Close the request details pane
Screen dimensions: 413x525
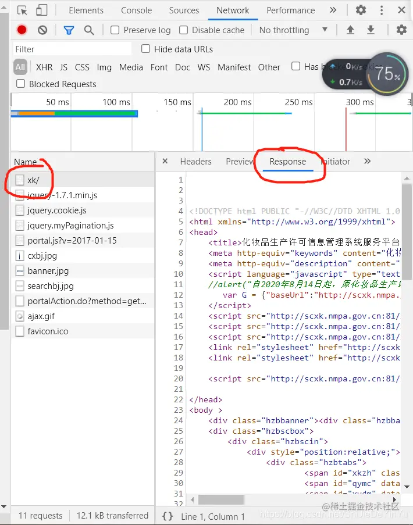165,161
